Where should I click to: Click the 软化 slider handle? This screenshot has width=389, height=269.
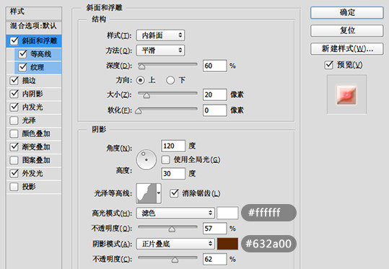pyautogui.click(x=138, y=111)
